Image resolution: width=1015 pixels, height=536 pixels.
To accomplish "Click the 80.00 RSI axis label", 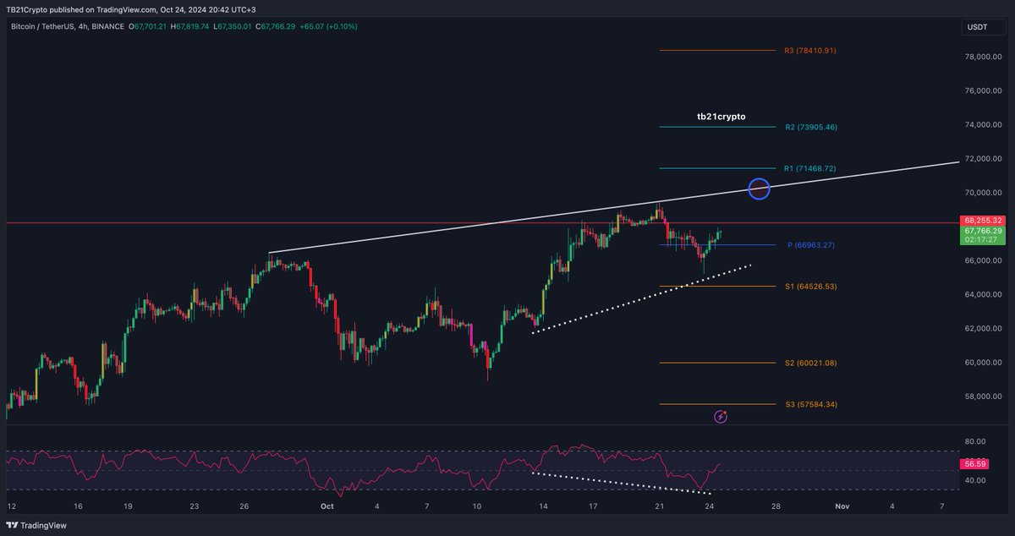I will click(974, 441).
